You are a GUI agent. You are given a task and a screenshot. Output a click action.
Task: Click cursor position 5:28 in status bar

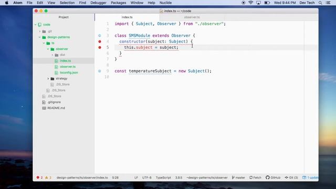[x=115, y=177]
